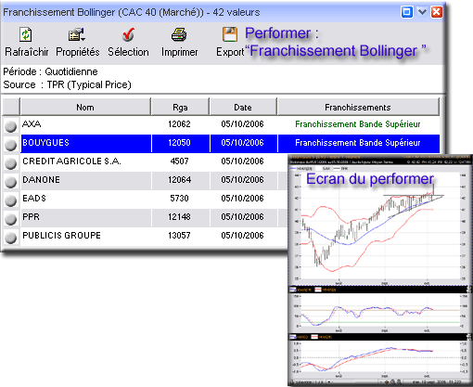Viewport: 473px width, 387px height.
Task: Sort by the Date column header
Action: point(243,107)
